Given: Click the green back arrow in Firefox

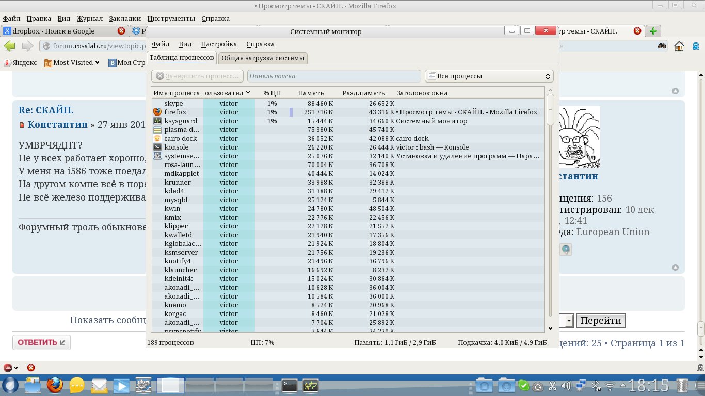Looking at the screenshot, I should [10, 46].
